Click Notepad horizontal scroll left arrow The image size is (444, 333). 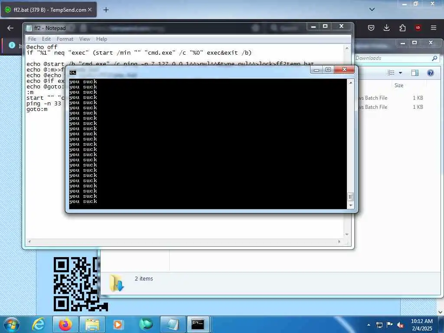click(x=29, y=242)
